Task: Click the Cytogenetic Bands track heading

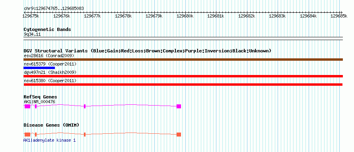Action: [x=47, y=29]
